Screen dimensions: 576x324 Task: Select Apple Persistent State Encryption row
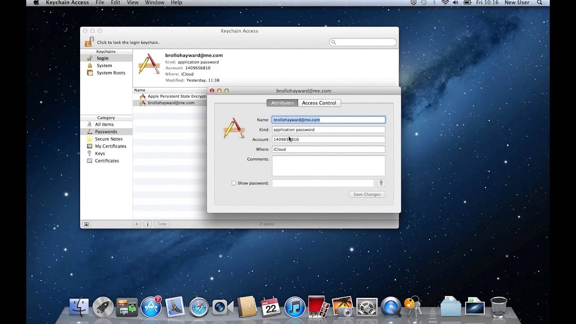(x=170, y=96)
